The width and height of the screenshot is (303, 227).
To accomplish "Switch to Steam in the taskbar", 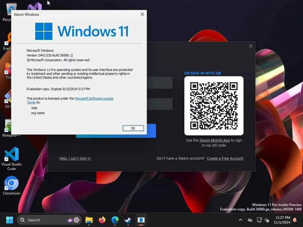I will [x=128, y=220].
